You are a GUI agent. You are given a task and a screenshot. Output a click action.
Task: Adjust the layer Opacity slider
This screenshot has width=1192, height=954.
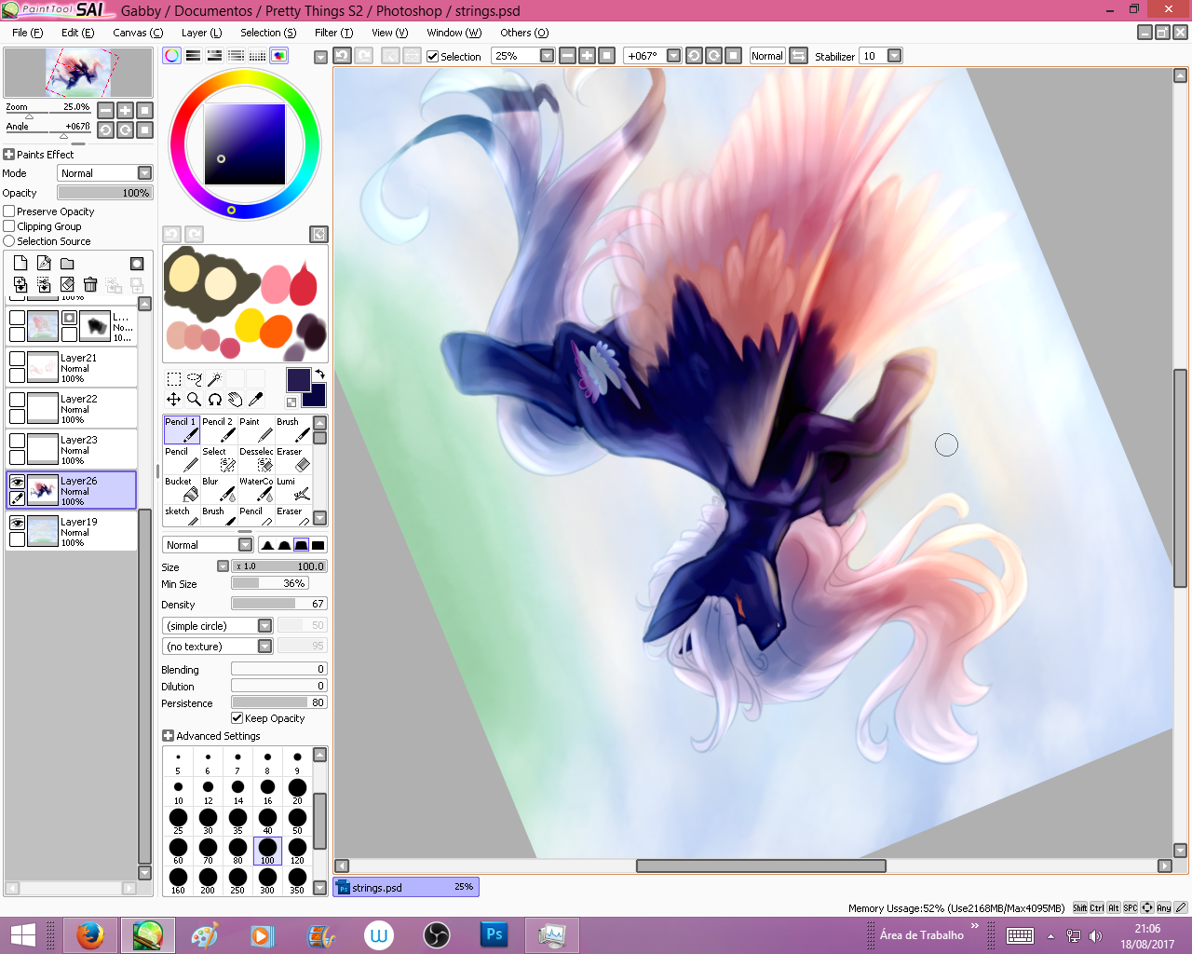click(x=105, y=193)
